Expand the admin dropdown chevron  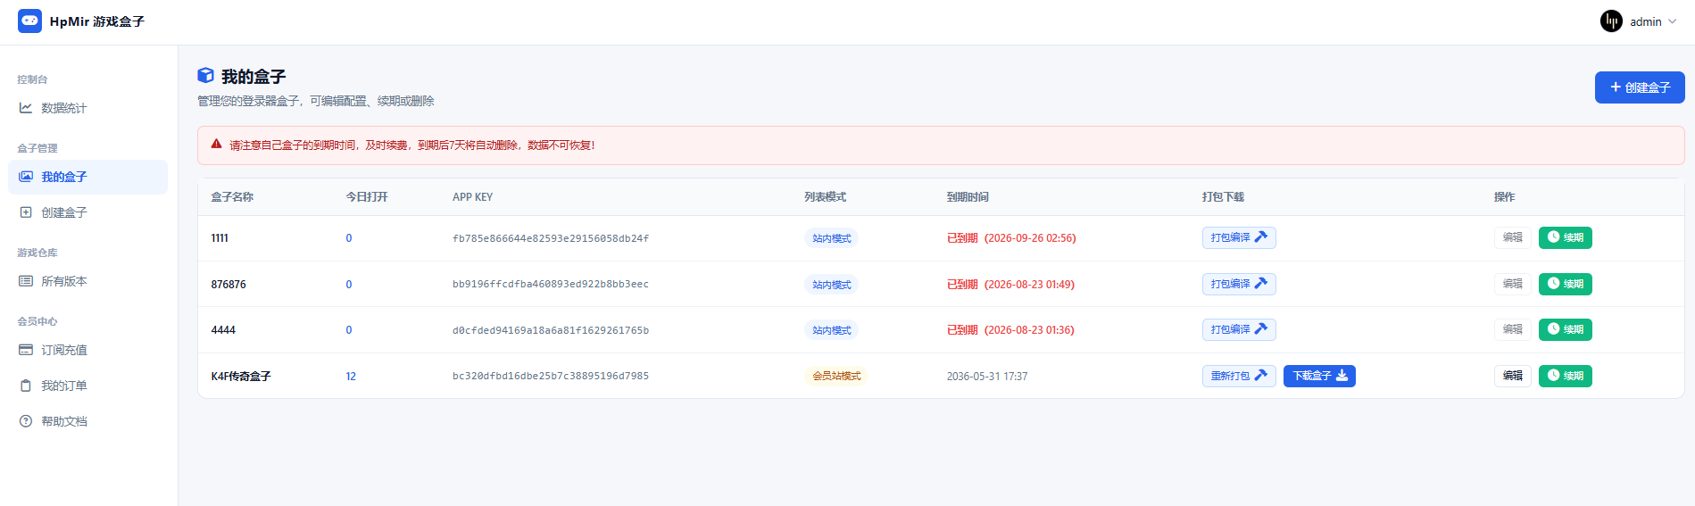pyautogui.click(x=1672, y=21)
